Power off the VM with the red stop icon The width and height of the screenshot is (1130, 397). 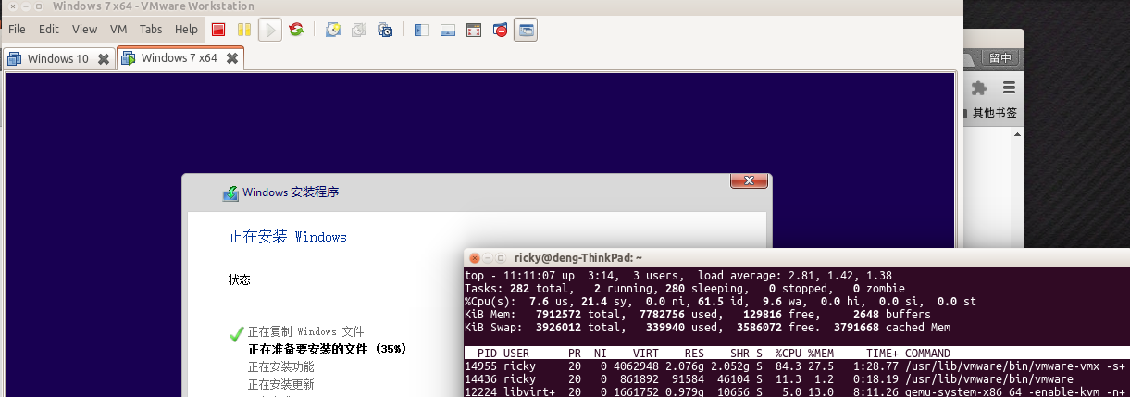(218, 30)
